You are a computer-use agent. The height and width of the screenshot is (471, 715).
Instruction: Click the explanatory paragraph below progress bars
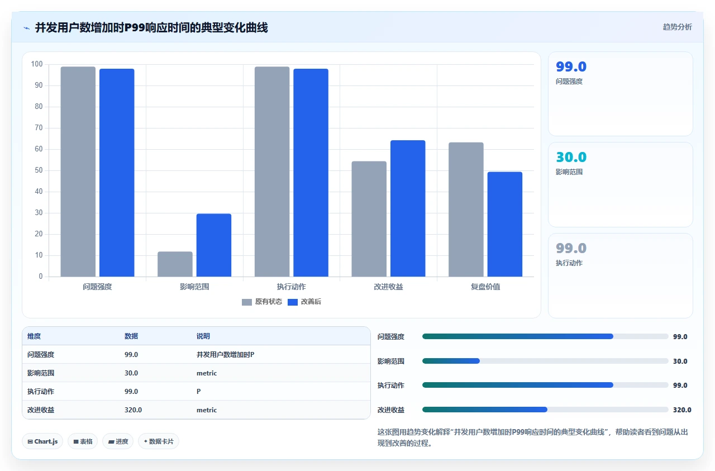click(533, 437)
